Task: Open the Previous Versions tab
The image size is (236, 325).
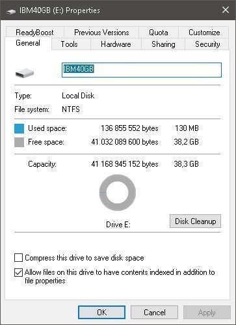Action: tap(101, 33)
